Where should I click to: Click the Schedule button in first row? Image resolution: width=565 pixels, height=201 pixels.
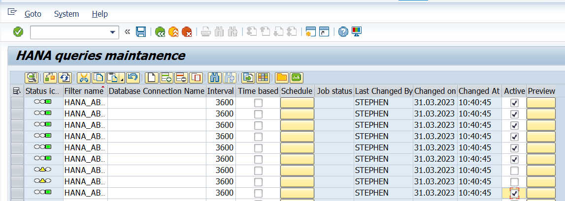coord(297,103)
